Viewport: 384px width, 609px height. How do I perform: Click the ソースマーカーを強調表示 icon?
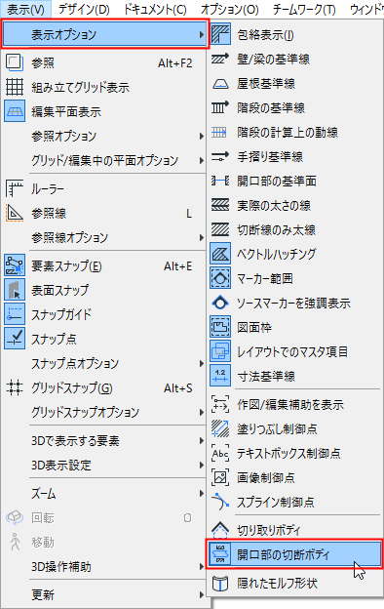[x=220, y=303]
